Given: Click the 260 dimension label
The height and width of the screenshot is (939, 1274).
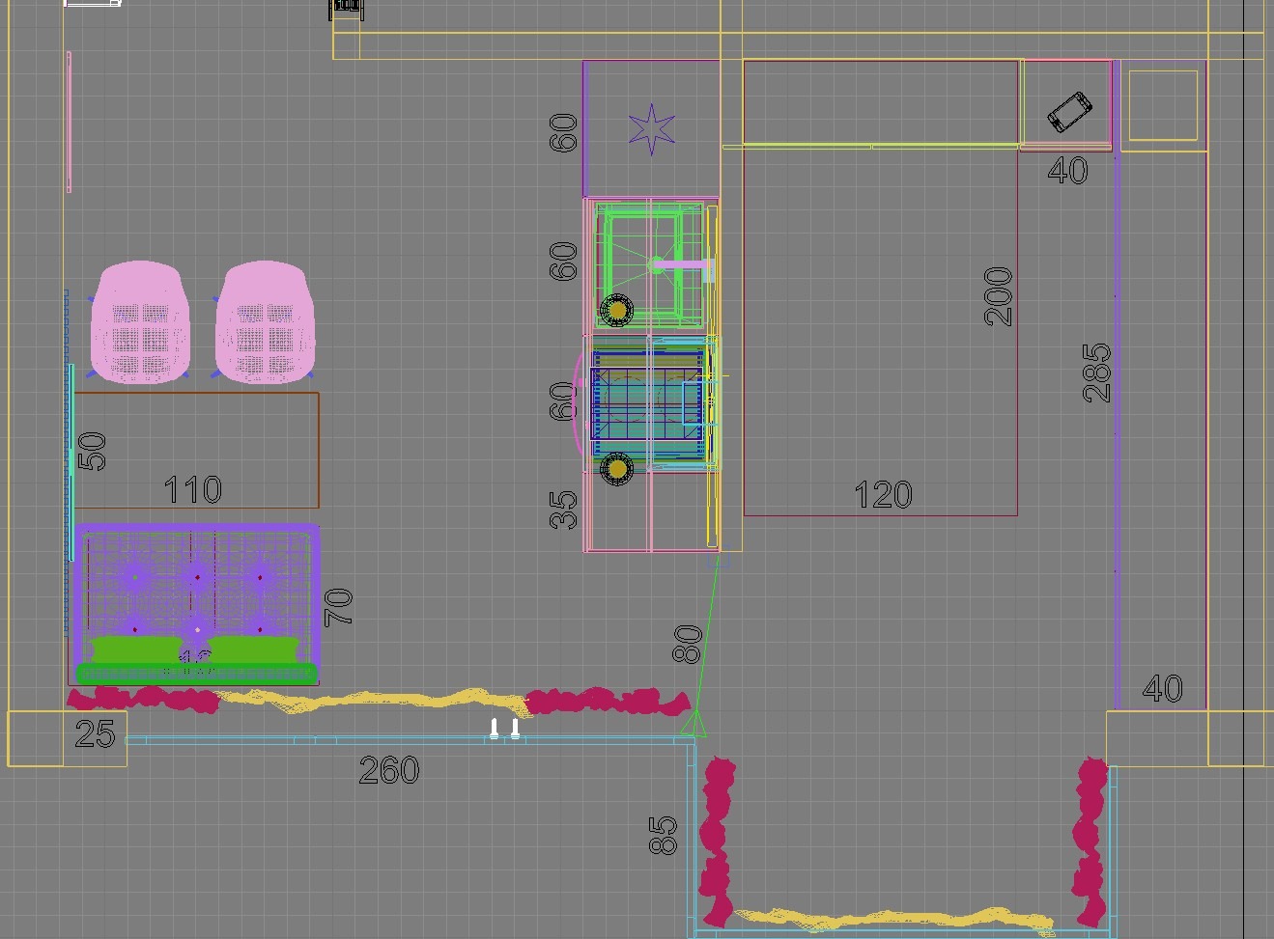Looking at the screenshot, I should tap(389, 770).
